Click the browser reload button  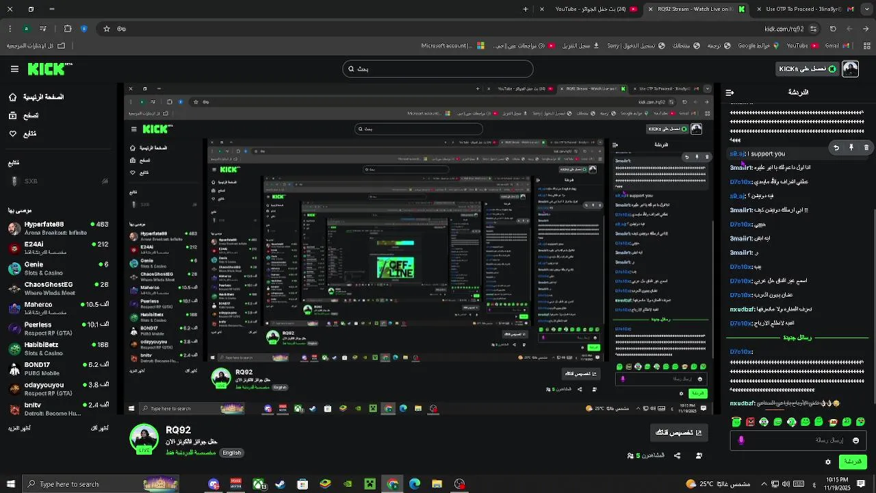pyautogui.click(x=833, y=29)
